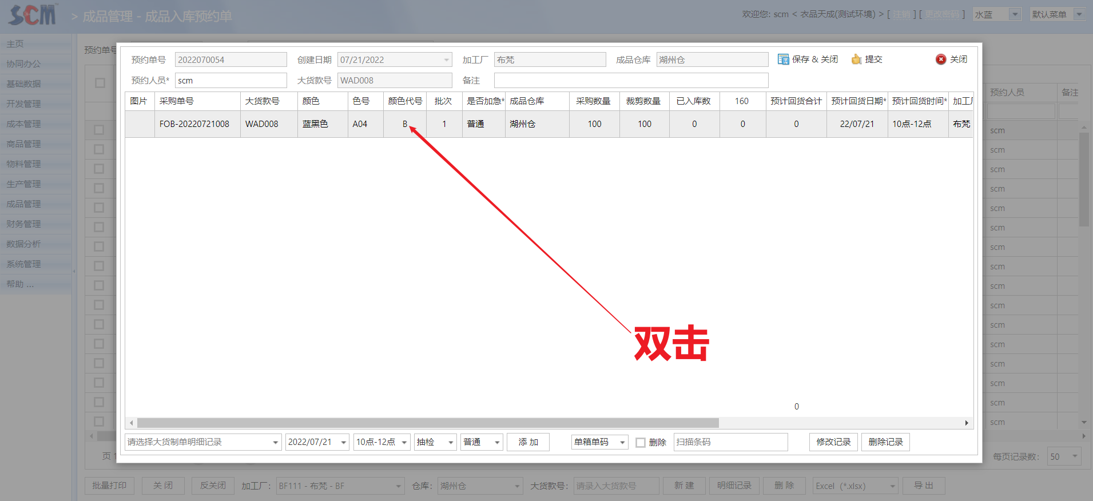The height and width of the screenshot is (501, 1093).
Task: Open the 创建日期 date dropdown
Action: [446, 60]
